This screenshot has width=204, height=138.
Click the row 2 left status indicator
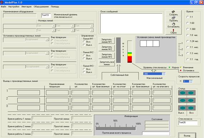pos(183,100)
